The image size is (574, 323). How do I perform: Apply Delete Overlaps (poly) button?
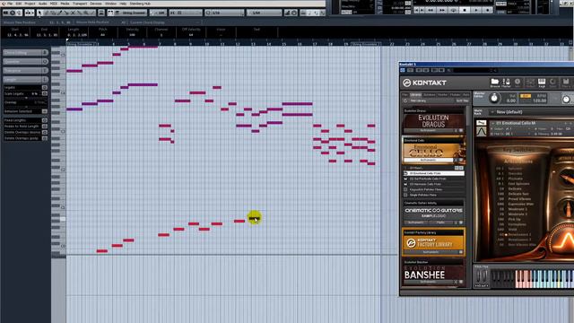45,138
